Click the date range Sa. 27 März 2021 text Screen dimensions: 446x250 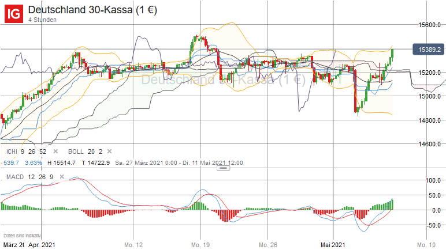tap(179, 163)
